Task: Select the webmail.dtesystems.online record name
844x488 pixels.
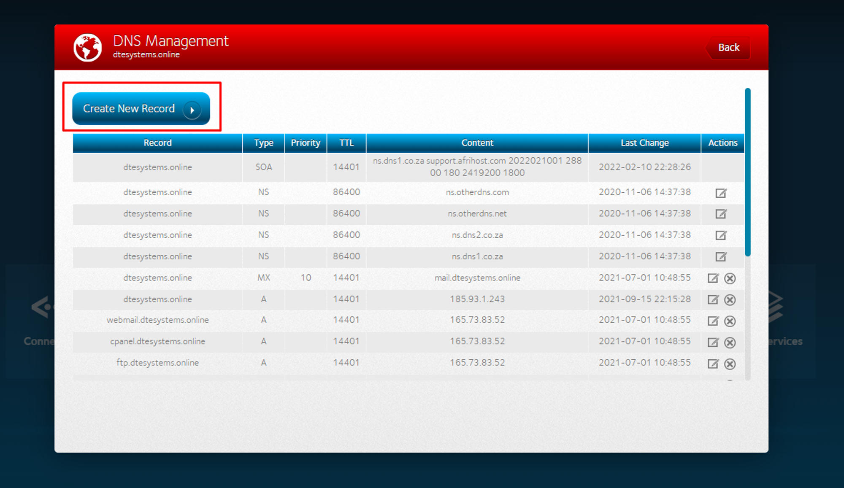Action: tap(157, 320)
